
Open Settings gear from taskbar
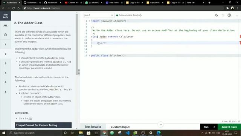(151, 133)
